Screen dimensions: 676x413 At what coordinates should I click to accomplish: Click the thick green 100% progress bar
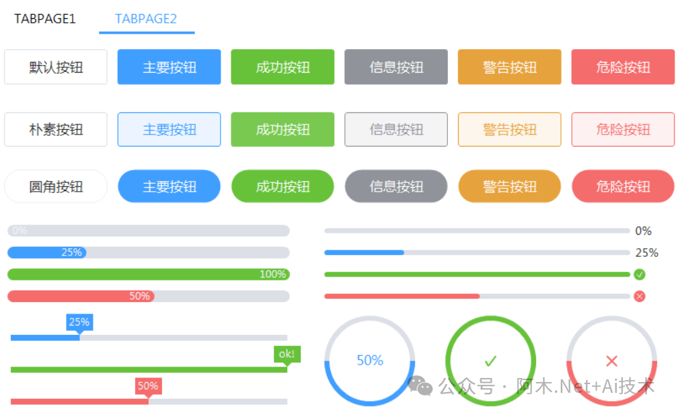(x=148, y=274)
